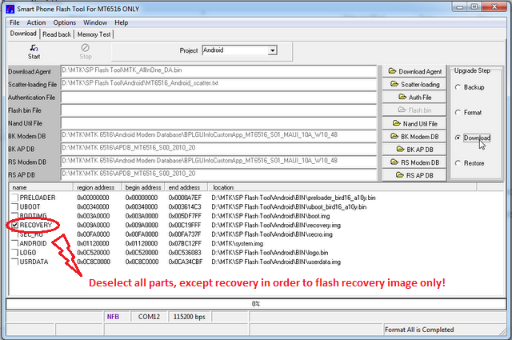Click the Scatter-loading folder button
Viewport: 512px width, 340px height.
click(414, 84)
